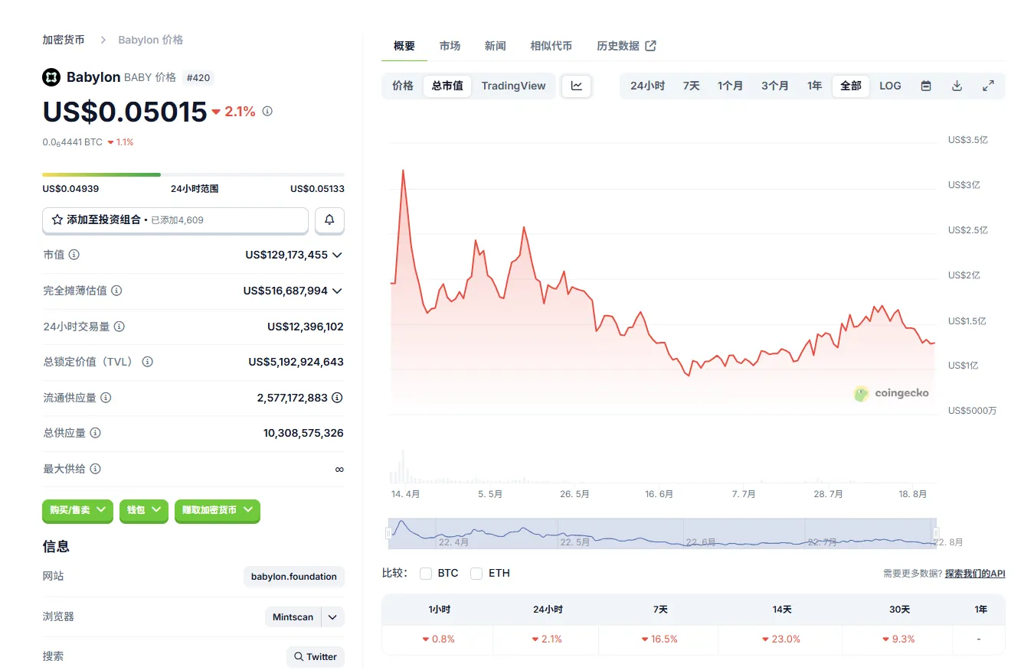Open the Mintscan browser dropdown arrow
The height and width of the screenshot is (670, 1034).
point(332,617)
